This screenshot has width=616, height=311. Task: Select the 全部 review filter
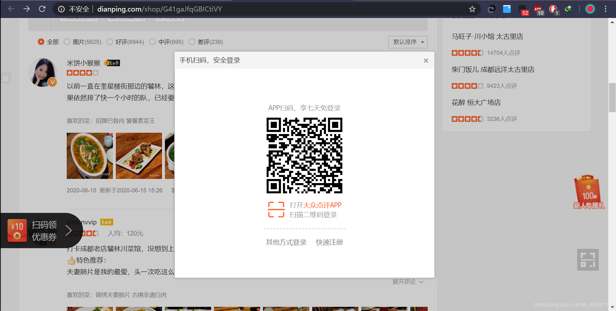point(48,42)
